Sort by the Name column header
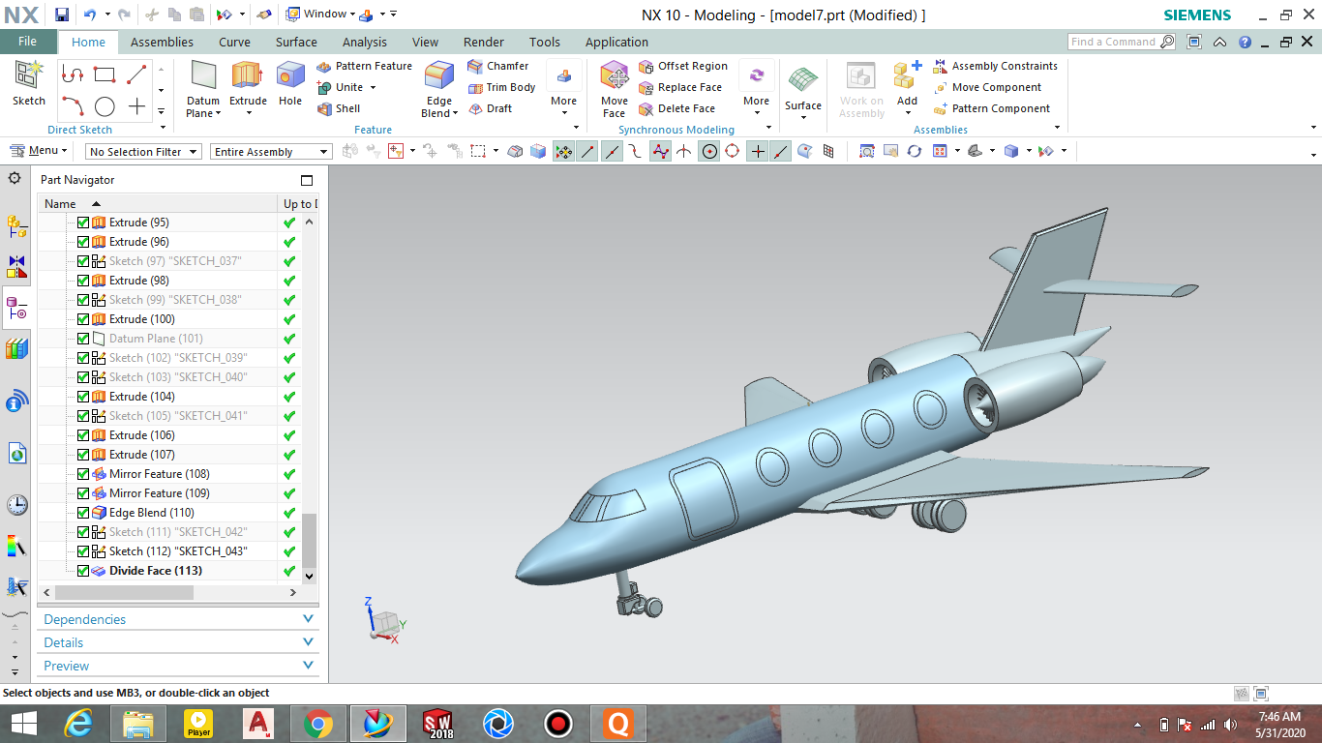This screenshot has width=1322, height=743. coord(158,204)
